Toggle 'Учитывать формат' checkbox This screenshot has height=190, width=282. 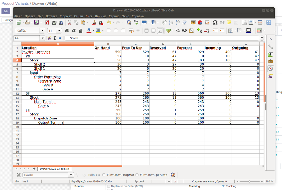(x=104, y=175)
